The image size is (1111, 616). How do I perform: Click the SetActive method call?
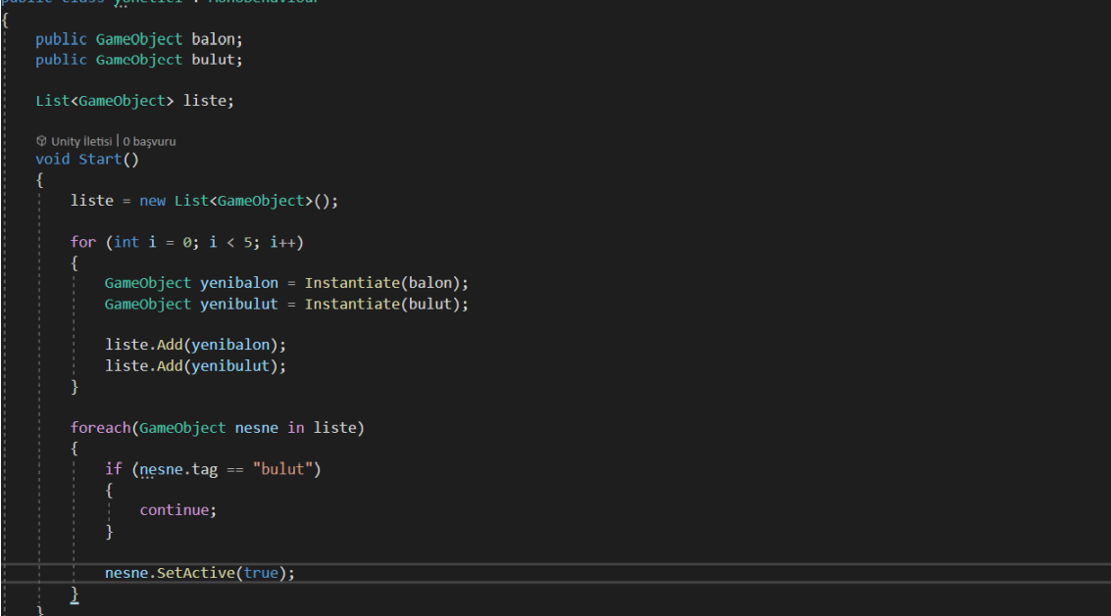point(195,573)
